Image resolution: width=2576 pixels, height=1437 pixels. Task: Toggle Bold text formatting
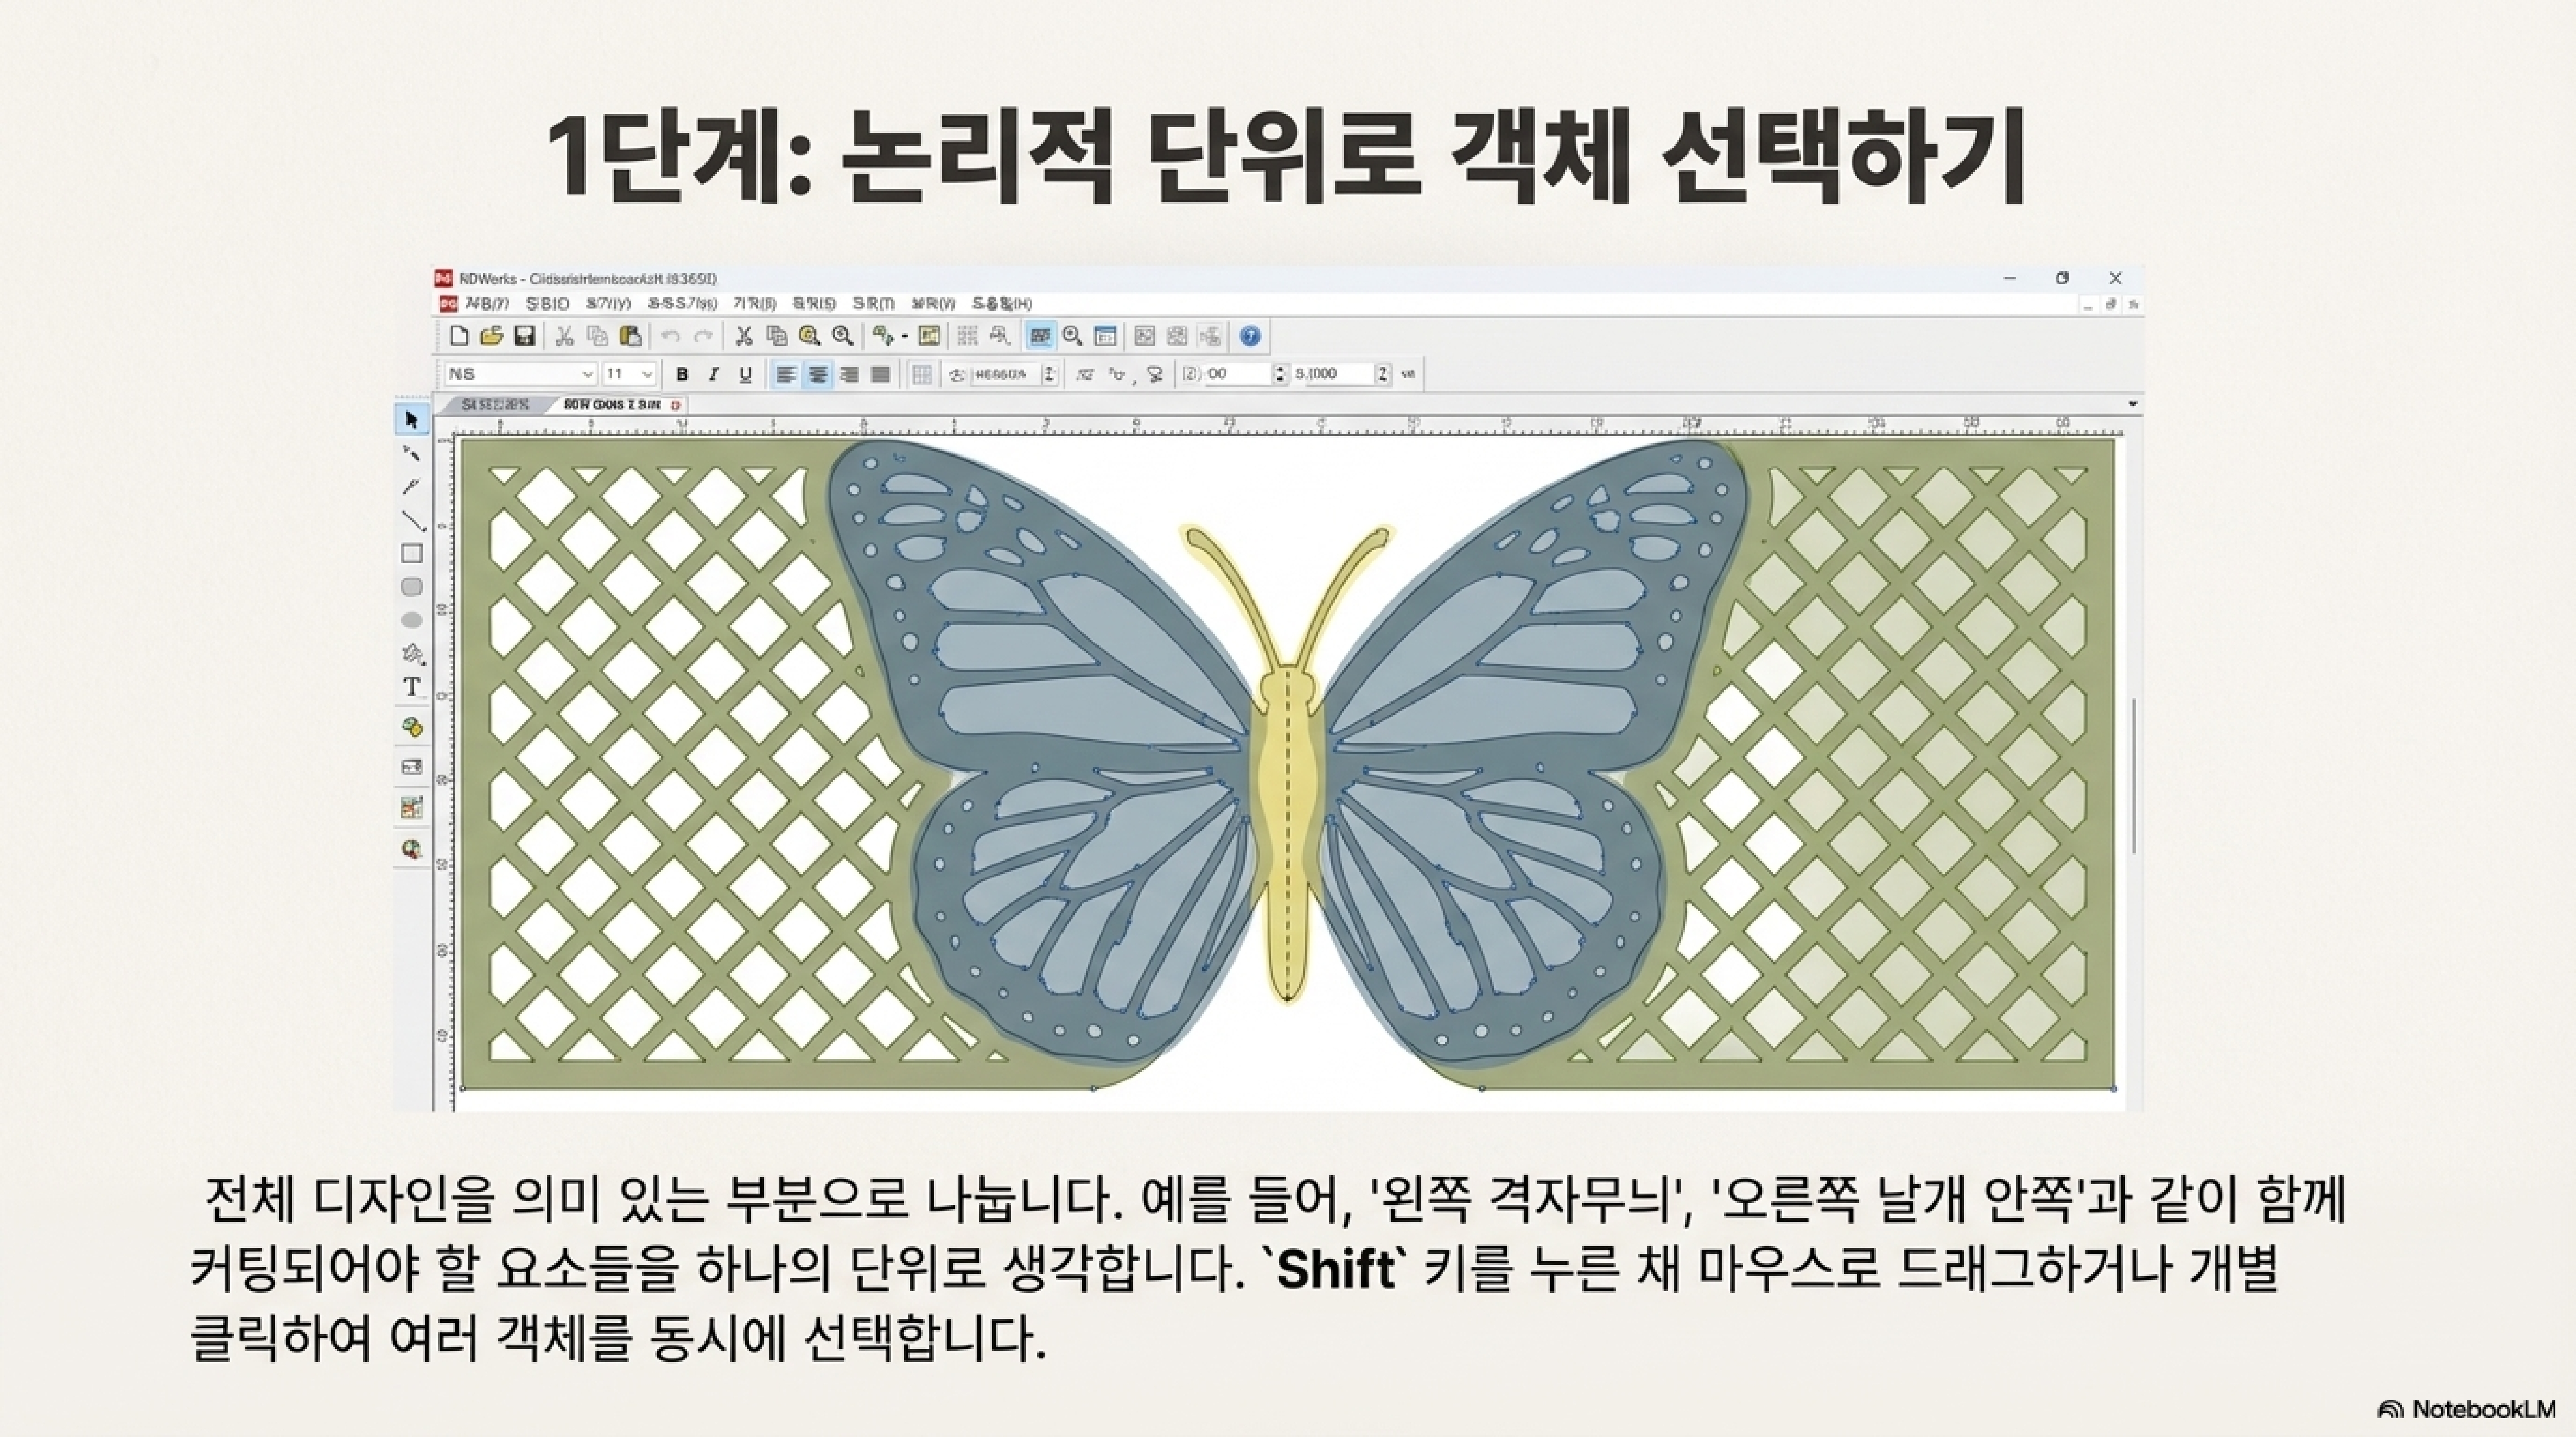point(682,375)
